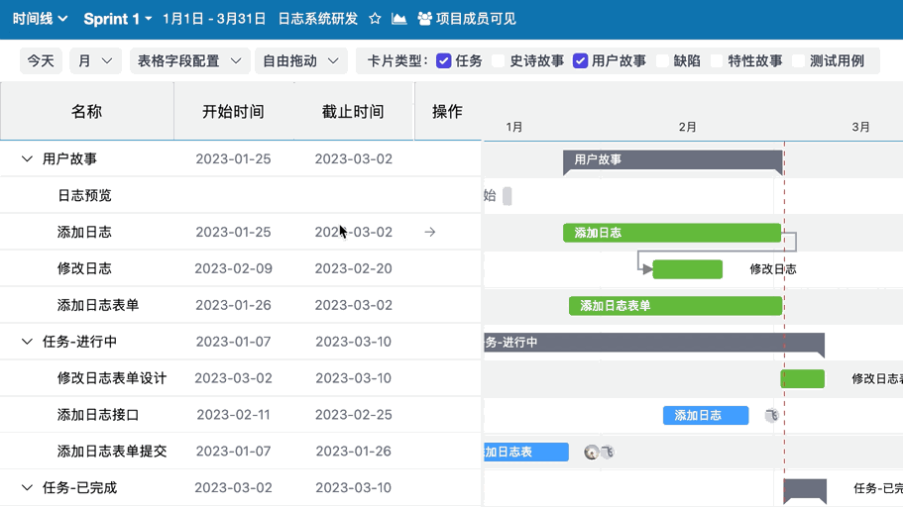
Task: Select the green 修改日志表单设计 Gantt bar
Action: [x=802, y=378]
